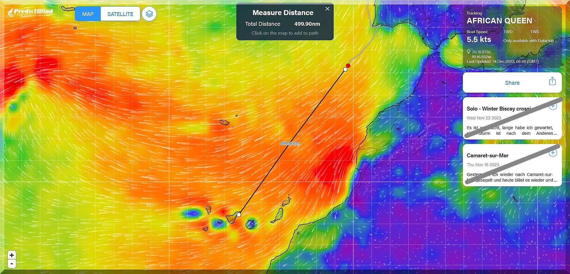Viewport: 570px width, 274px height.
Task: Open the Solo - Winter Biscay crossing title
Action: point(499,109)
